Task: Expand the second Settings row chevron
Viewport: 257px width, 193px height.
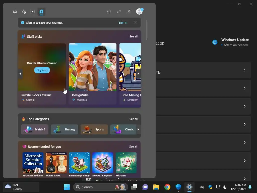Action: point(244,88)
